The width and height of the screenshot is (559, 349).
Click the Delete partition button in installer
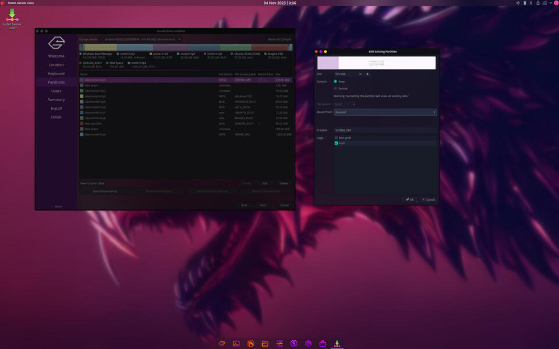point(284,183)
